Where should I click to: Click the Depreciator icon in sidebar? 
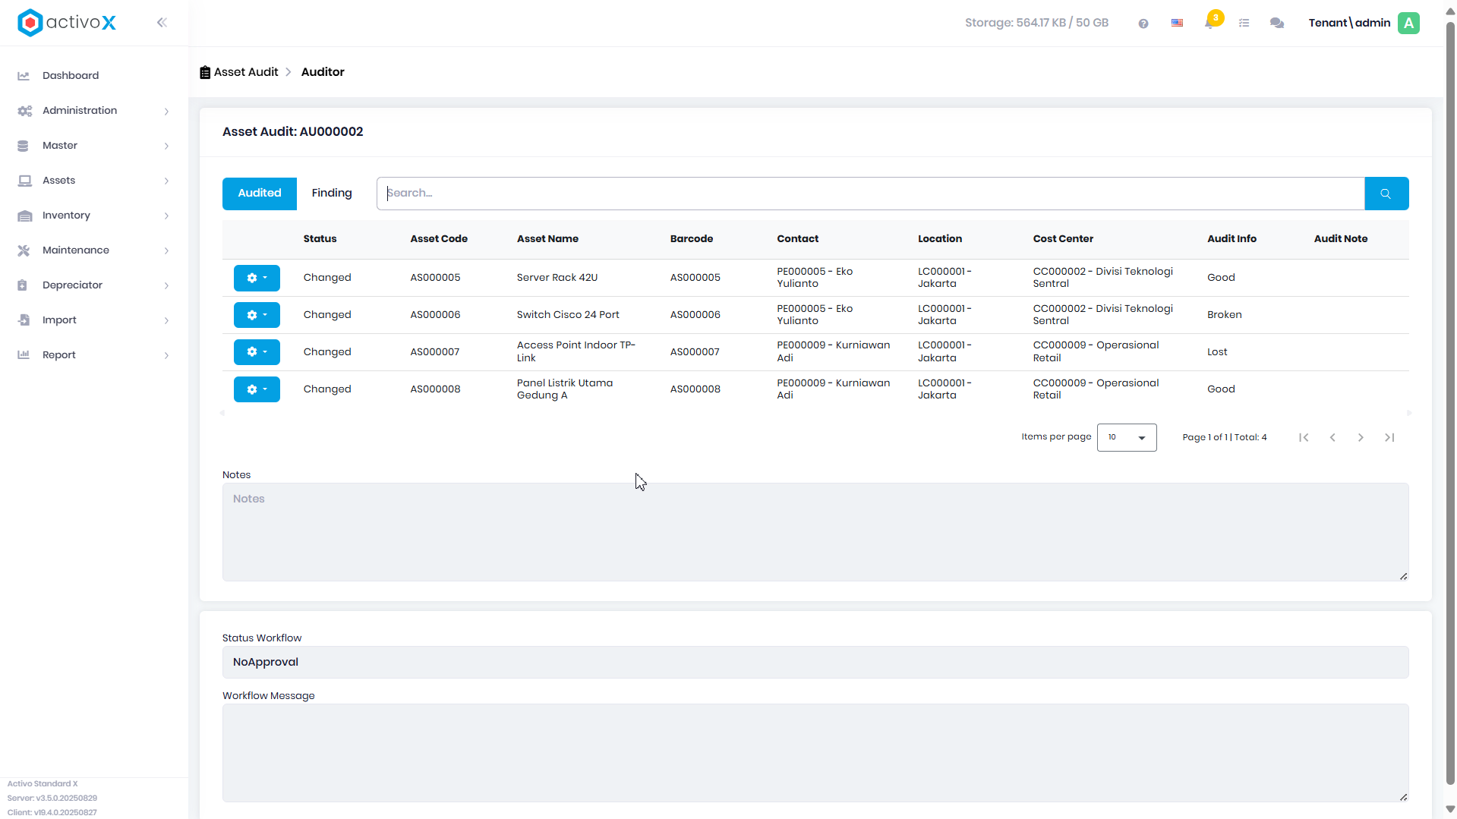[x=22, y=285]
